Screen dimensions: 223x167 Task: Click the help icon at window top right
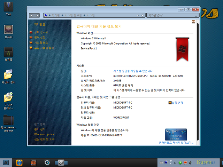[x=193, y=22]
